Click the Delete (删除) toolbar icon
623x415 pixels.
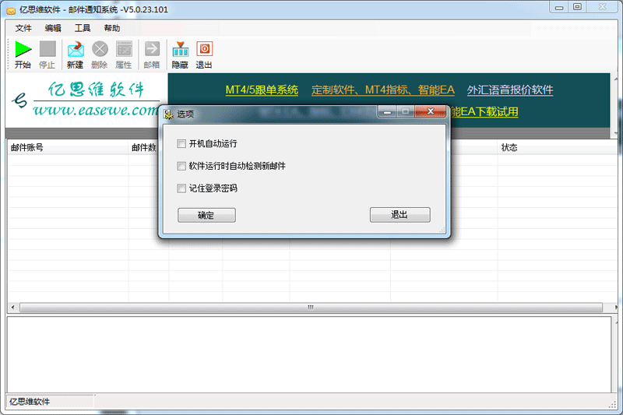[100, 49]
